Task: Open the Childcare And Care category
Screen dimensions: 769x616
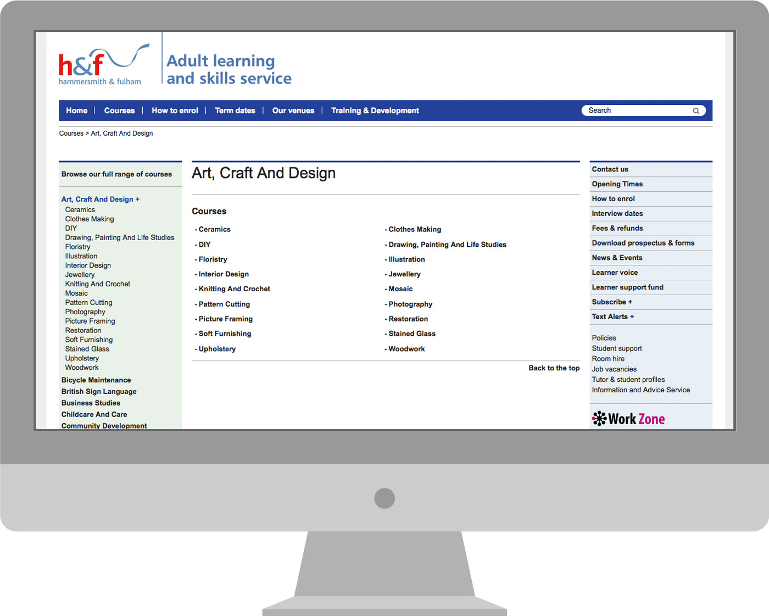Action: 94,415
